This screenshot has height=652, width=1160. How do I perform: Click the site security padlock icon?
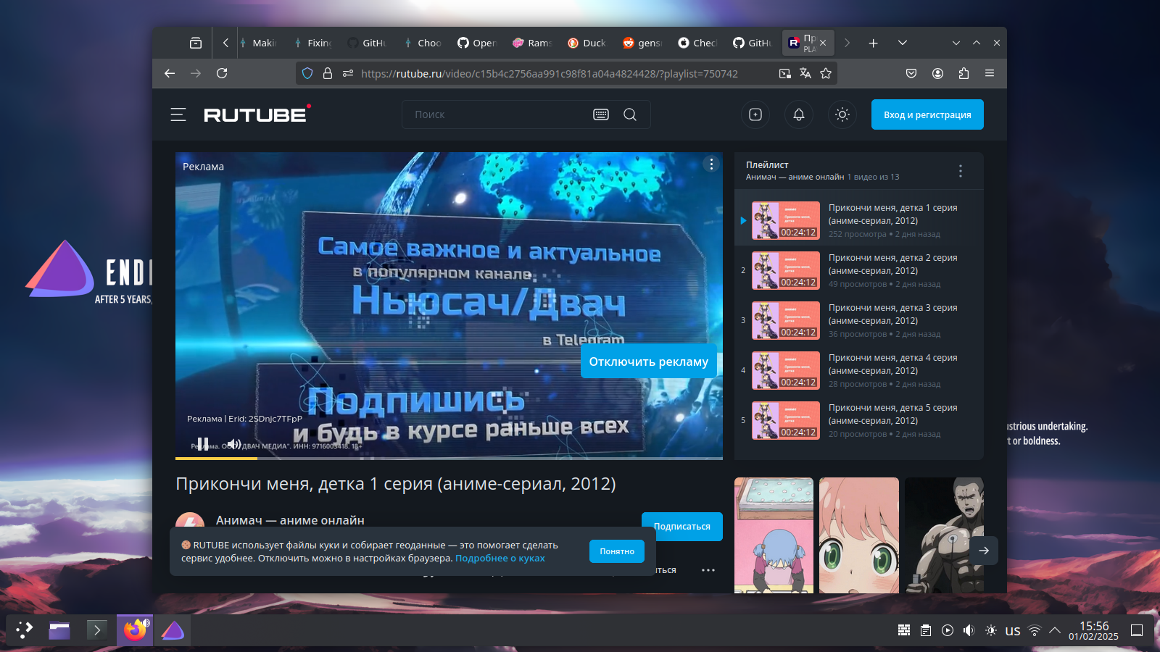coord(328,73)
